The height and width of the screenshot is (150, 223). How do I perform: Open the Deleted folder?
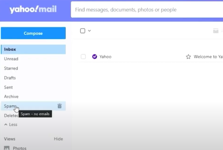[11, 116]
